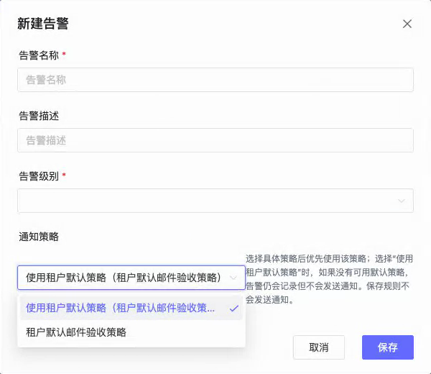
Task: Click the checkmark beside the selected option
Action: click(x=233, y=309)
